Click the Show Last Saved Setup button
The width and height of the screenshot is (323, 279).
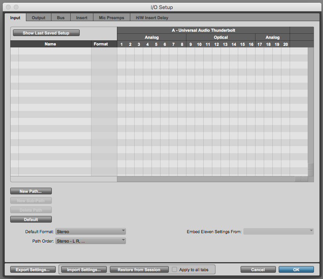tap(46, 33)
